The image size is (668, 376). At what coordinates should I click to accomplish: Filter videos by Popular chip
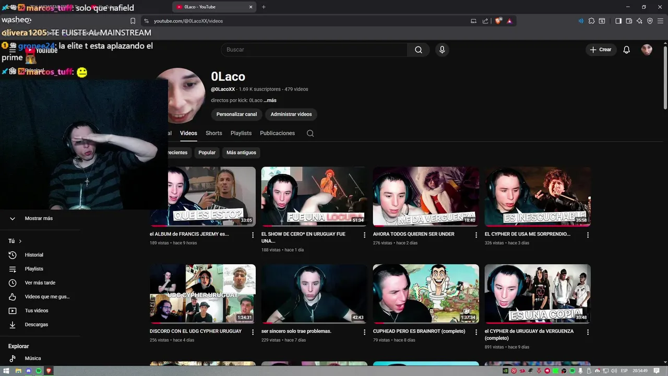[207, 152]
